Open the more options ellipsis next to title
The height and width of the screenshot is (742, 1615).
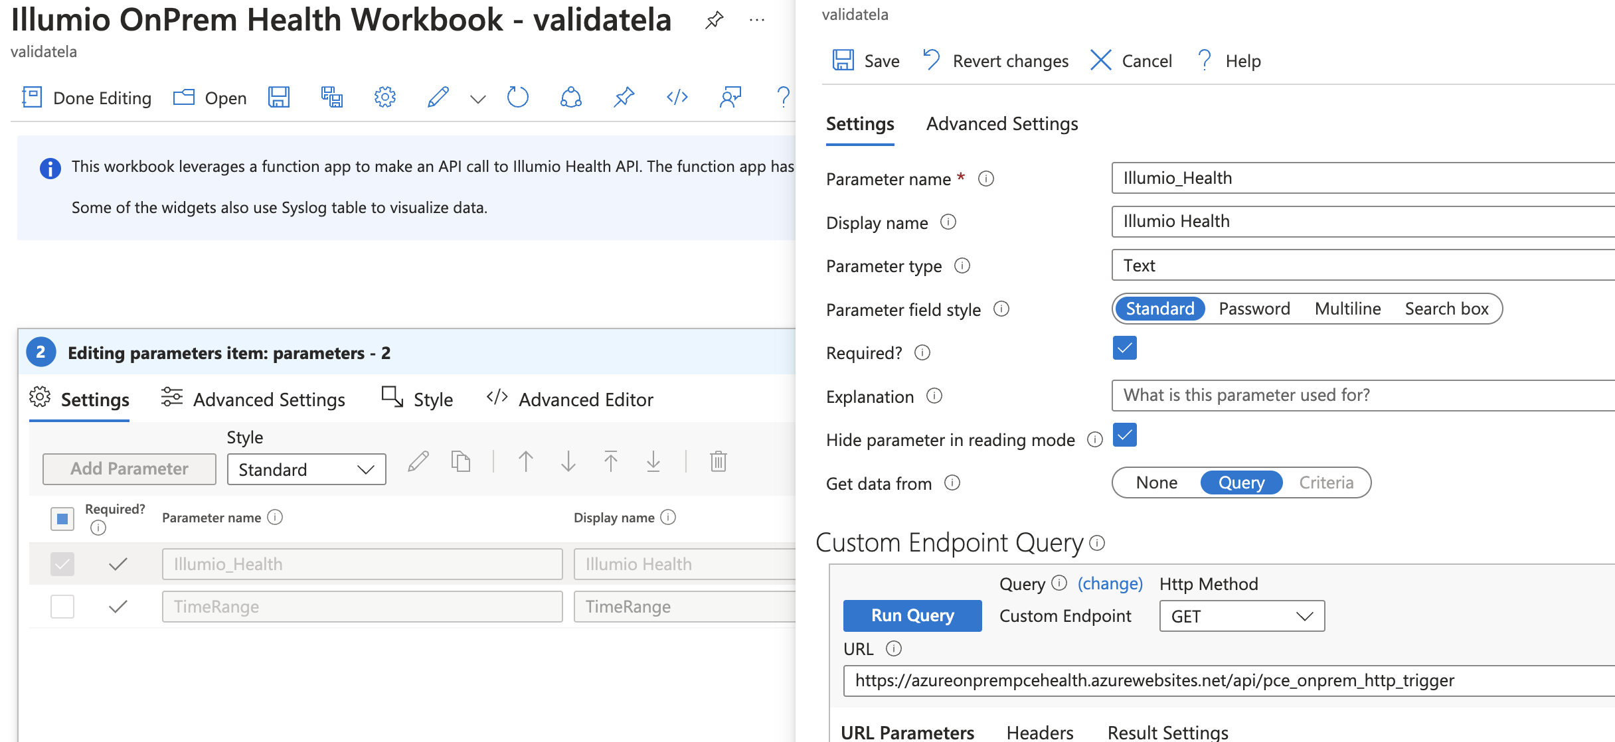tap(756, 21)
